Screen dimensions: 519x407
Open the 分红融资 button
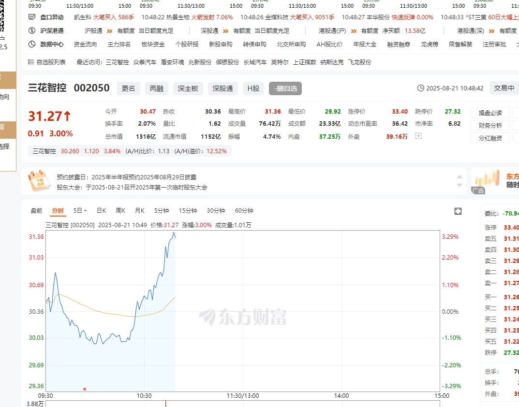(x=490, y=138)
